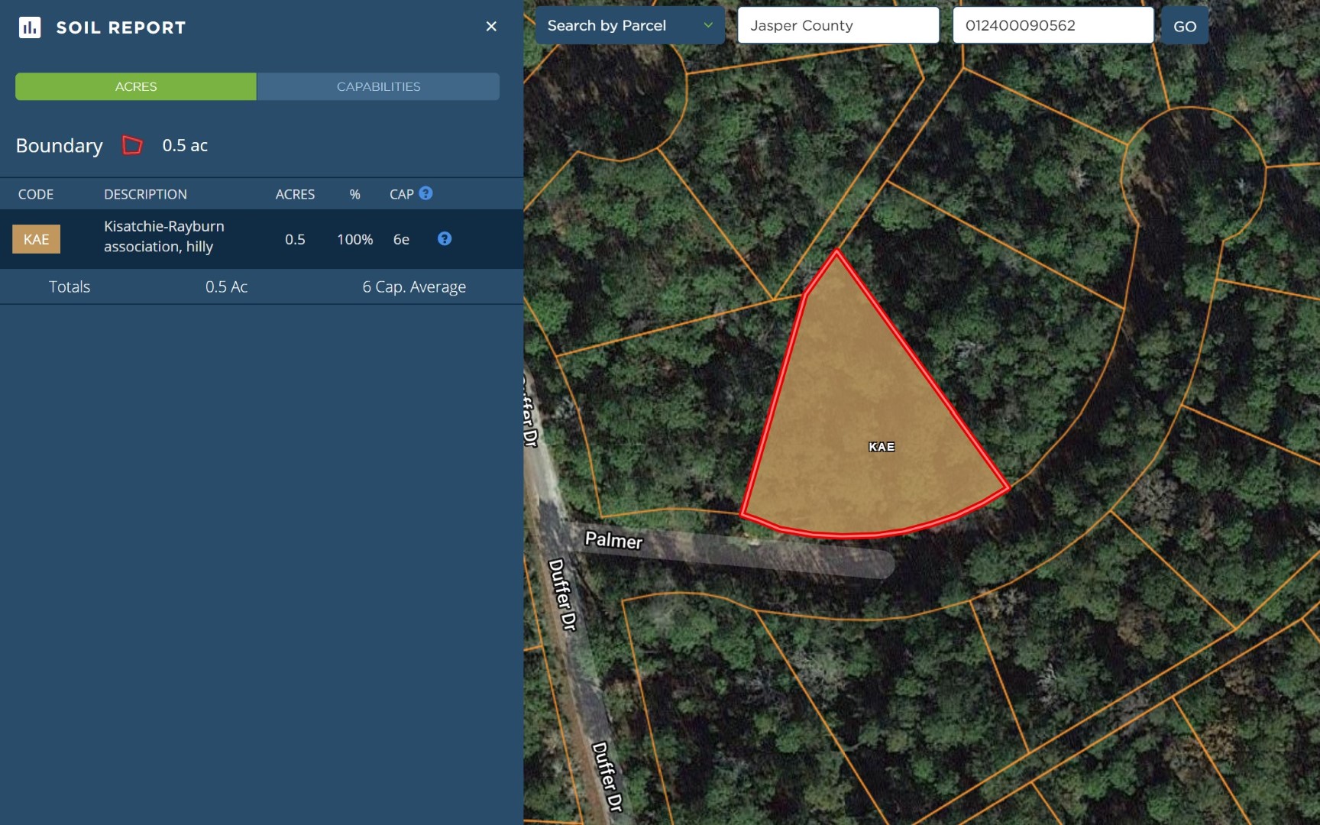1320x825 pixels.
Task: Switch to the ACRES tab
Action: 136,86
